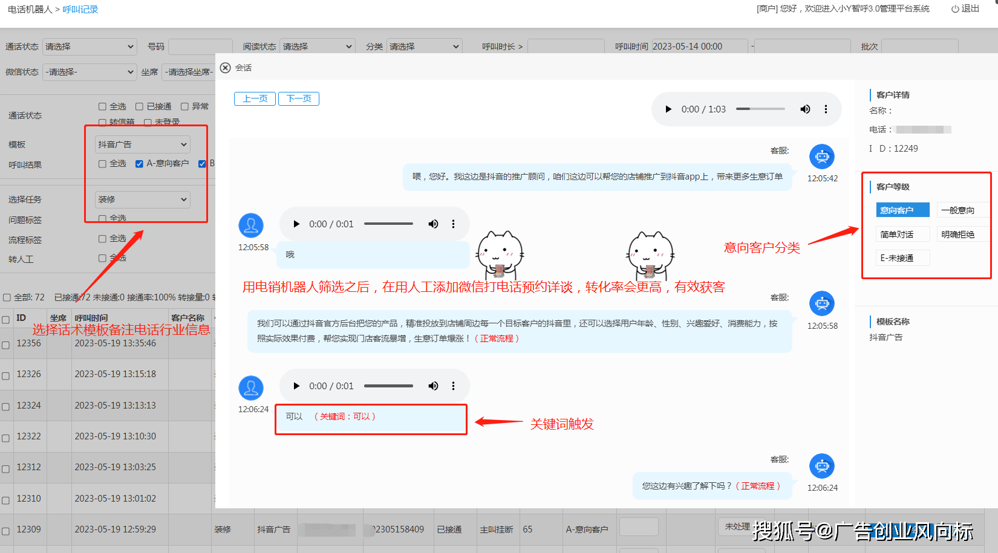Click the robot avatar at 12:05:58
Viewport: 998px width, 553px height.
click(822, 303)
